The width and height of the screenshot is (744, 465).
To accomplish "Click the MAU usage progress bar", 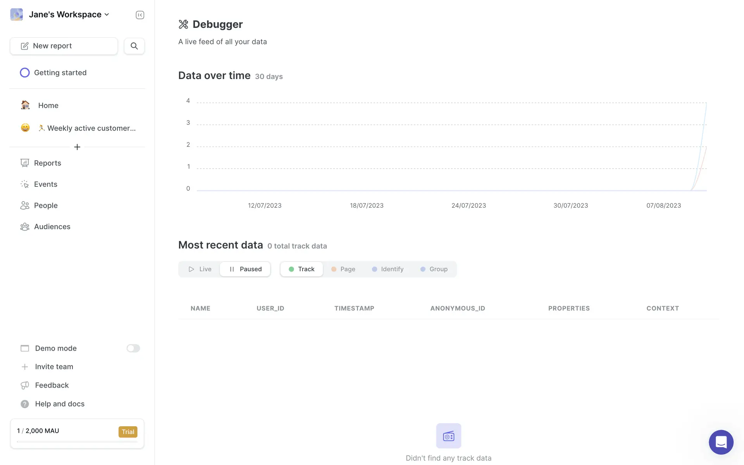I will [77, 441].
